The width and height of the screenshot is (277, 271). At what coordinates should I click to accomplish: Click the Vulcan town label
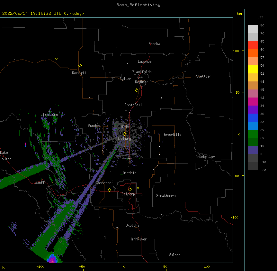[174, 255]
